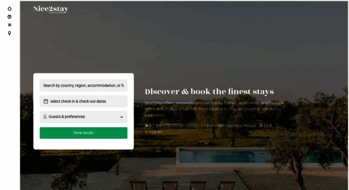This screenshot has width=349, height=190.
Task: Click the Nice2stay logo
Action: point(51,9)
